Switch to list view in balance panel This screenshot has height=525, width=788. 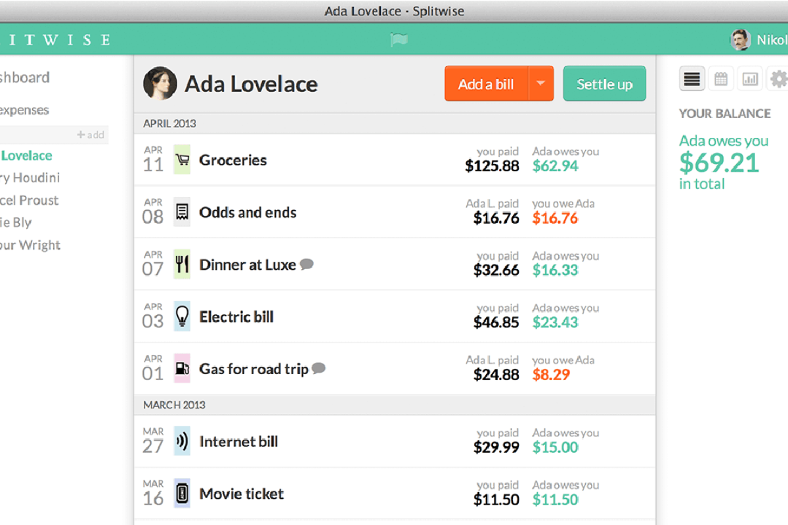point(691,79)
